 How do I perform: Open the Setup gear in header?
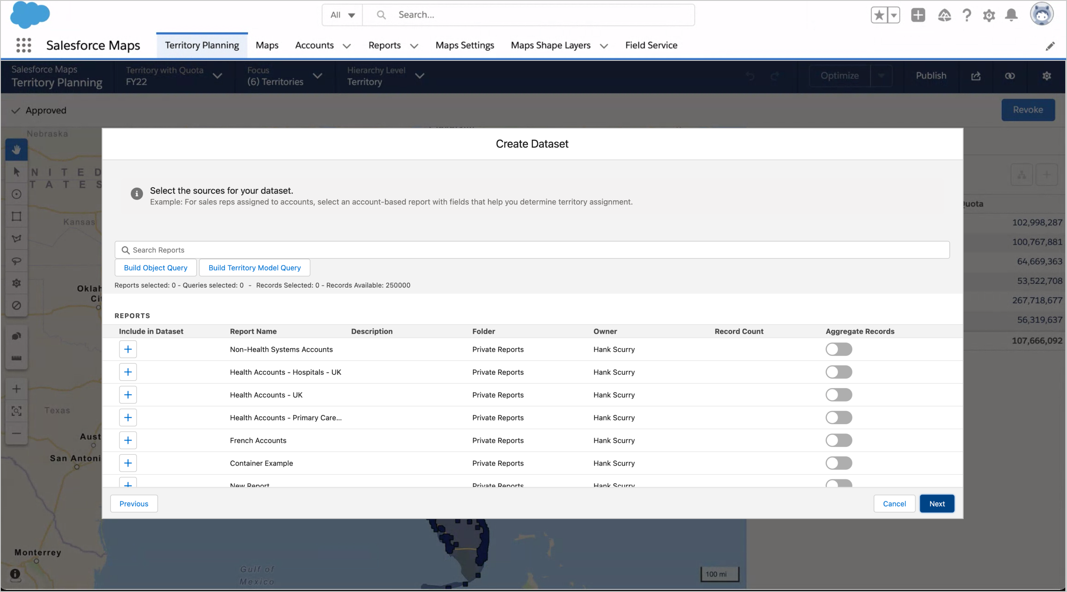tap(989, 15)
